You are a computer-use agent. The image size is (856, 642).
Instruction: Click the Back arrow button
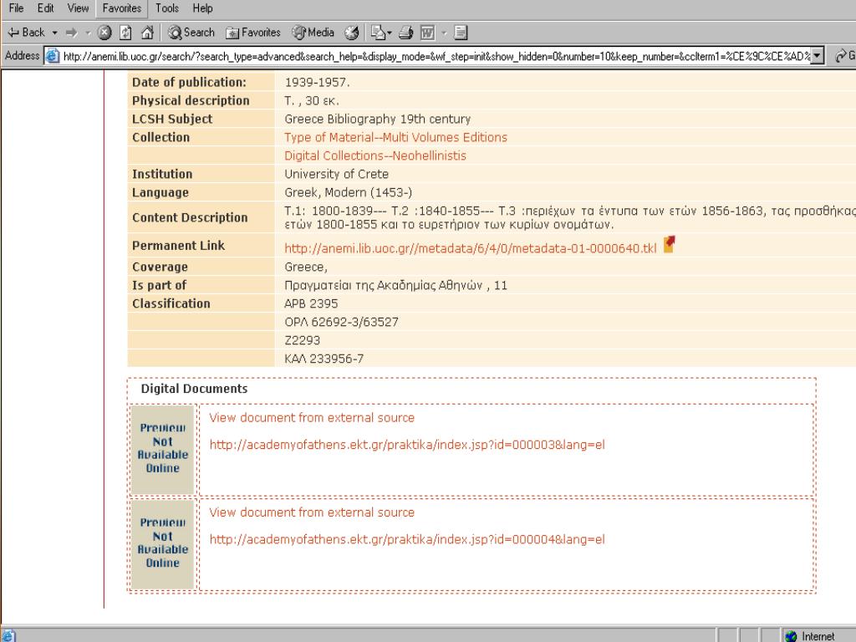point(26,33)
